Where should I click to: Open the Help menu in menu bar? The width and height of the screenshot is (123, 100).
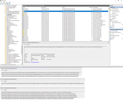click(10, 2)
